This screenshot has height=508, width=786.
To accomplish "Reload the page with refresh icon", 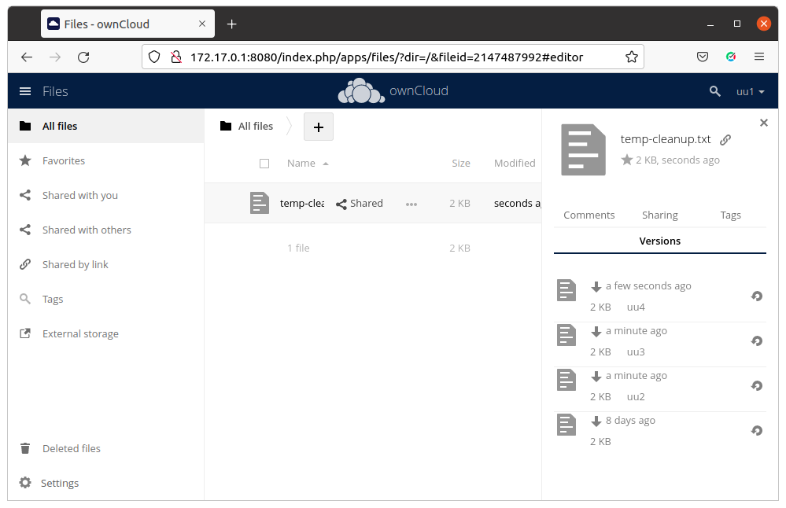I will (x=83, y=57).
